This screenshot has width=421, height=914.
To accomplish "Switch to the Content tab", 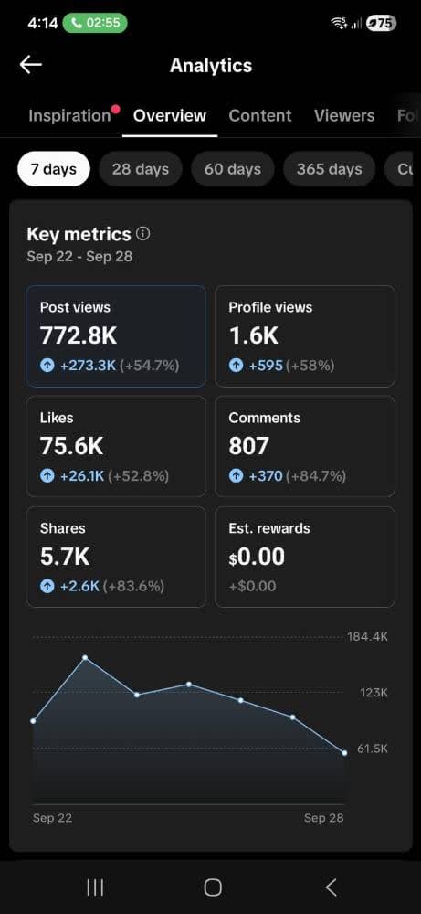I will point(260,115).
